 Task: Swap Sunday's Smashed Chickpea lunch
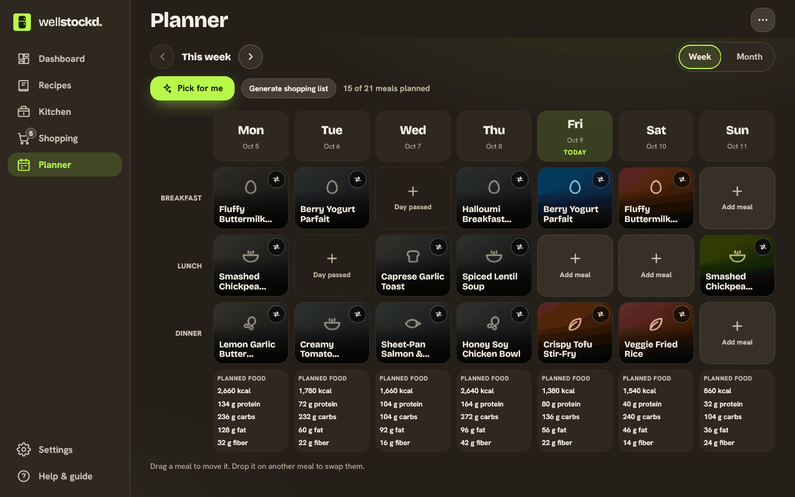tap(763, 247)
